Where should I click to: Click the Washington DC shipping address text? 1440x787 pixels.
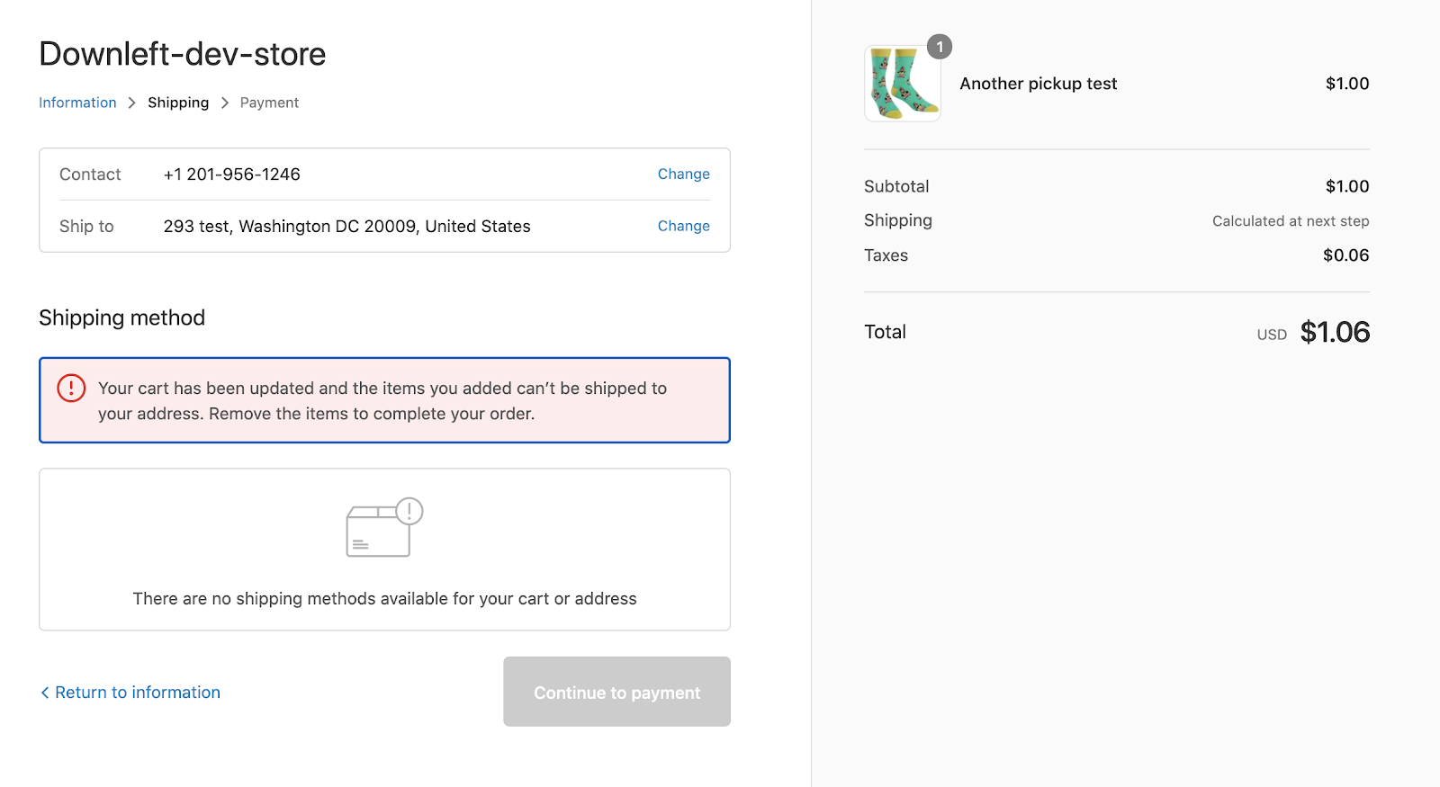pos(346,227)
